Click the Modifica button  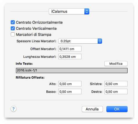pyautogui.click(x=116, y=64)
